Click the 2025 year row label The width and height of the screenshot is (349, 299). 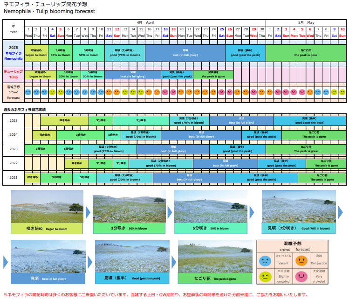click(x=14, y=120)
